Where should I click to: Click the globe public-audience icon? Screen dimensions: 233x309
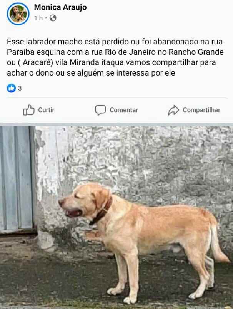point(53,18)
